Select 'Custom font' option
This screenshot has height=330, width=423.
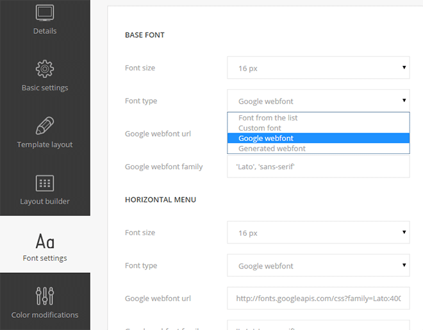260,128
